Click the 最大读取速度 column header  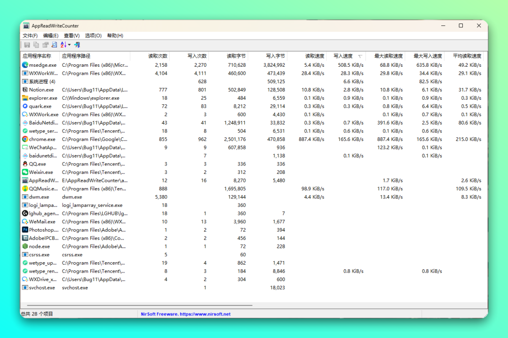388,56
